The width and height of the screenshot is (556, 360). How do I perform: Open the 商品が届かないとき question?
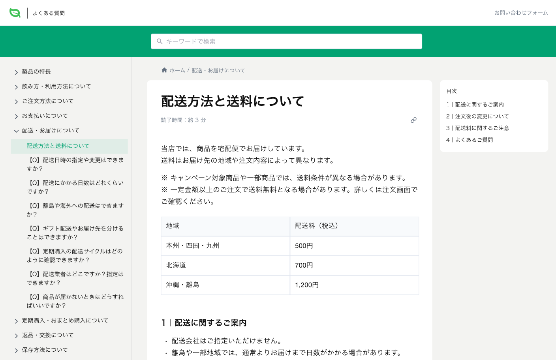point(75,301)
